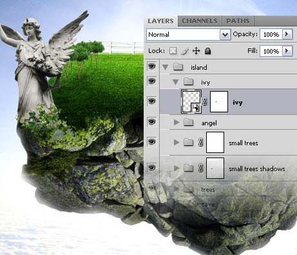The height and width of the screenshot is (255, 297).
Task: Hide the island group visibility eye
Action: (152, 66)
